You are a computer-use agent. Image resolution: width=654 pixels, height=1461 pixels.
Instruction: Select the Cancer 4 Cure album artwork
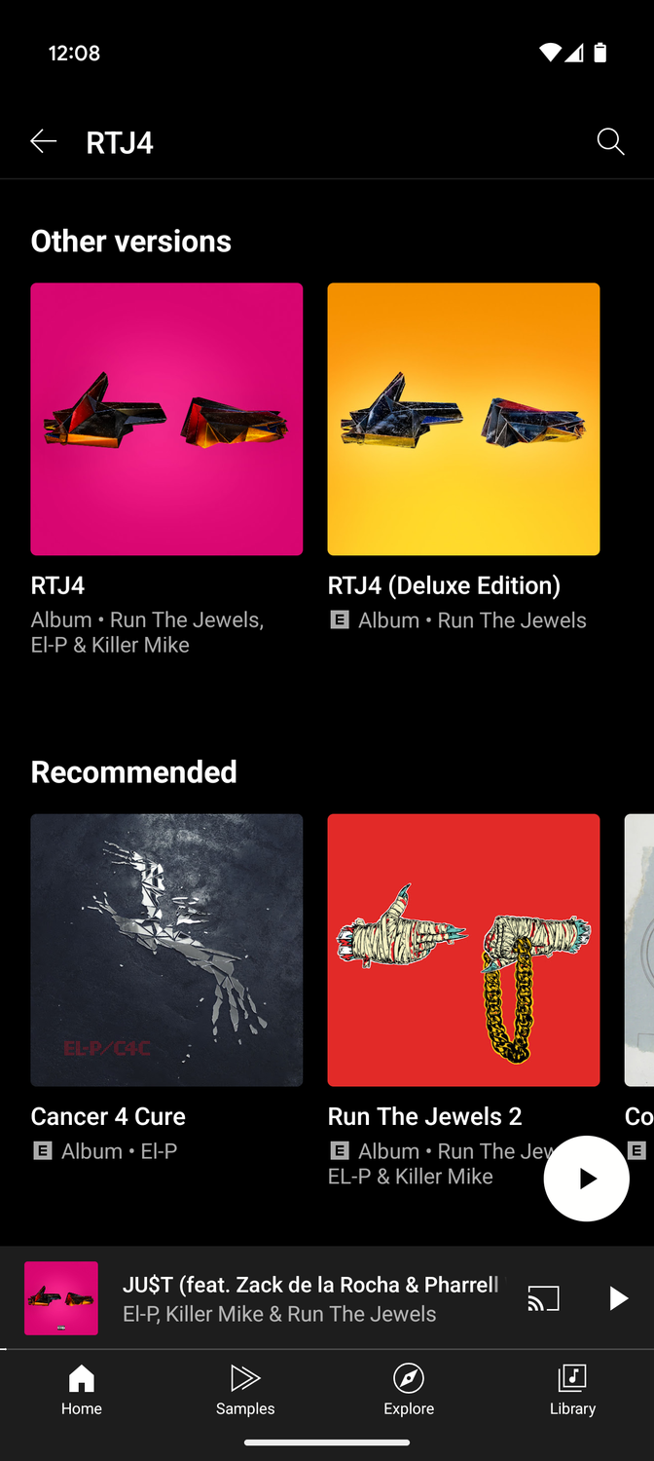166,950
